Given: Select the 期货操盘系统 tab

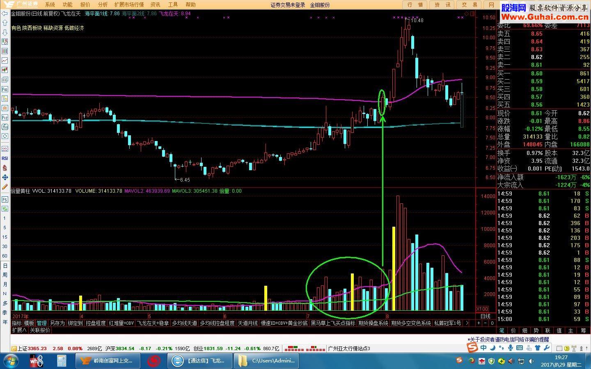Looking at the screenshot, I should (373, 323).
